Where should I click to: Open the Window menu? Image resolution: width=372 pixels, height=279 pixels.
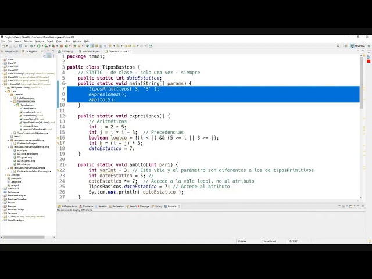pos(77,41)
